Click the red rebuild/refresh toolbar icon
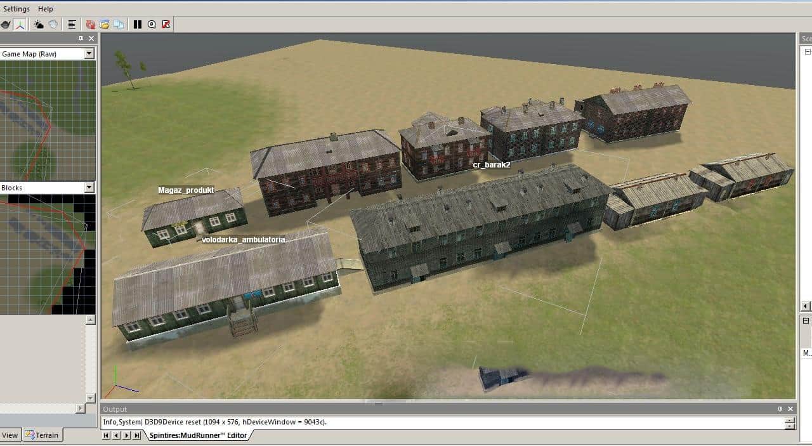Image resolution: width=812 pixels, height=446 pixels. [91, 25]
